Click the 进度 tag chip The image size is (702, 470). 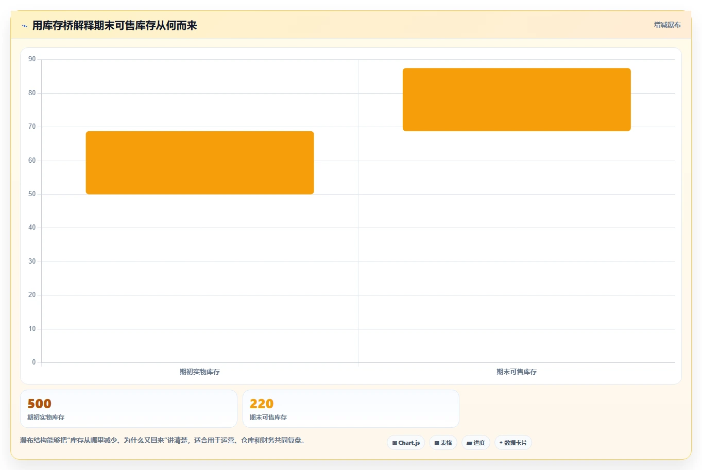(x=476, y=443)
